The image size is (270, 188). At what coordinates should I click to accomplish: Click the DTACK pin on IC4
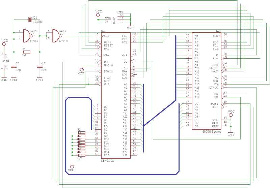coord(214,88)
